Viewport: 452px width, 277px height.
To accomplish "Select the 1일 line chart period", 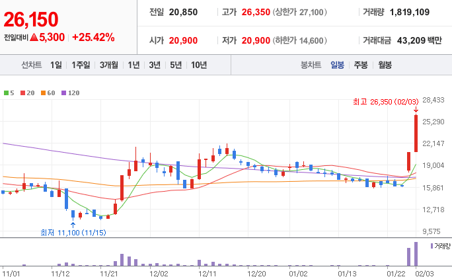I will pyautogui.click(x=56, y=65).
